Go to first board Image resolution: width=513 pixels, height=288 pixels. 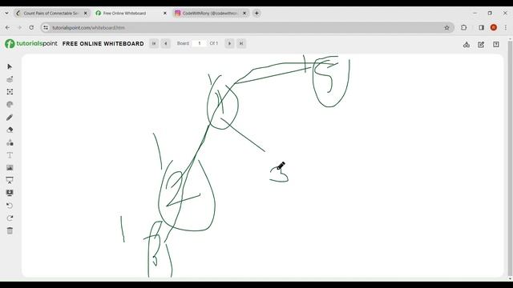point(154,43)
